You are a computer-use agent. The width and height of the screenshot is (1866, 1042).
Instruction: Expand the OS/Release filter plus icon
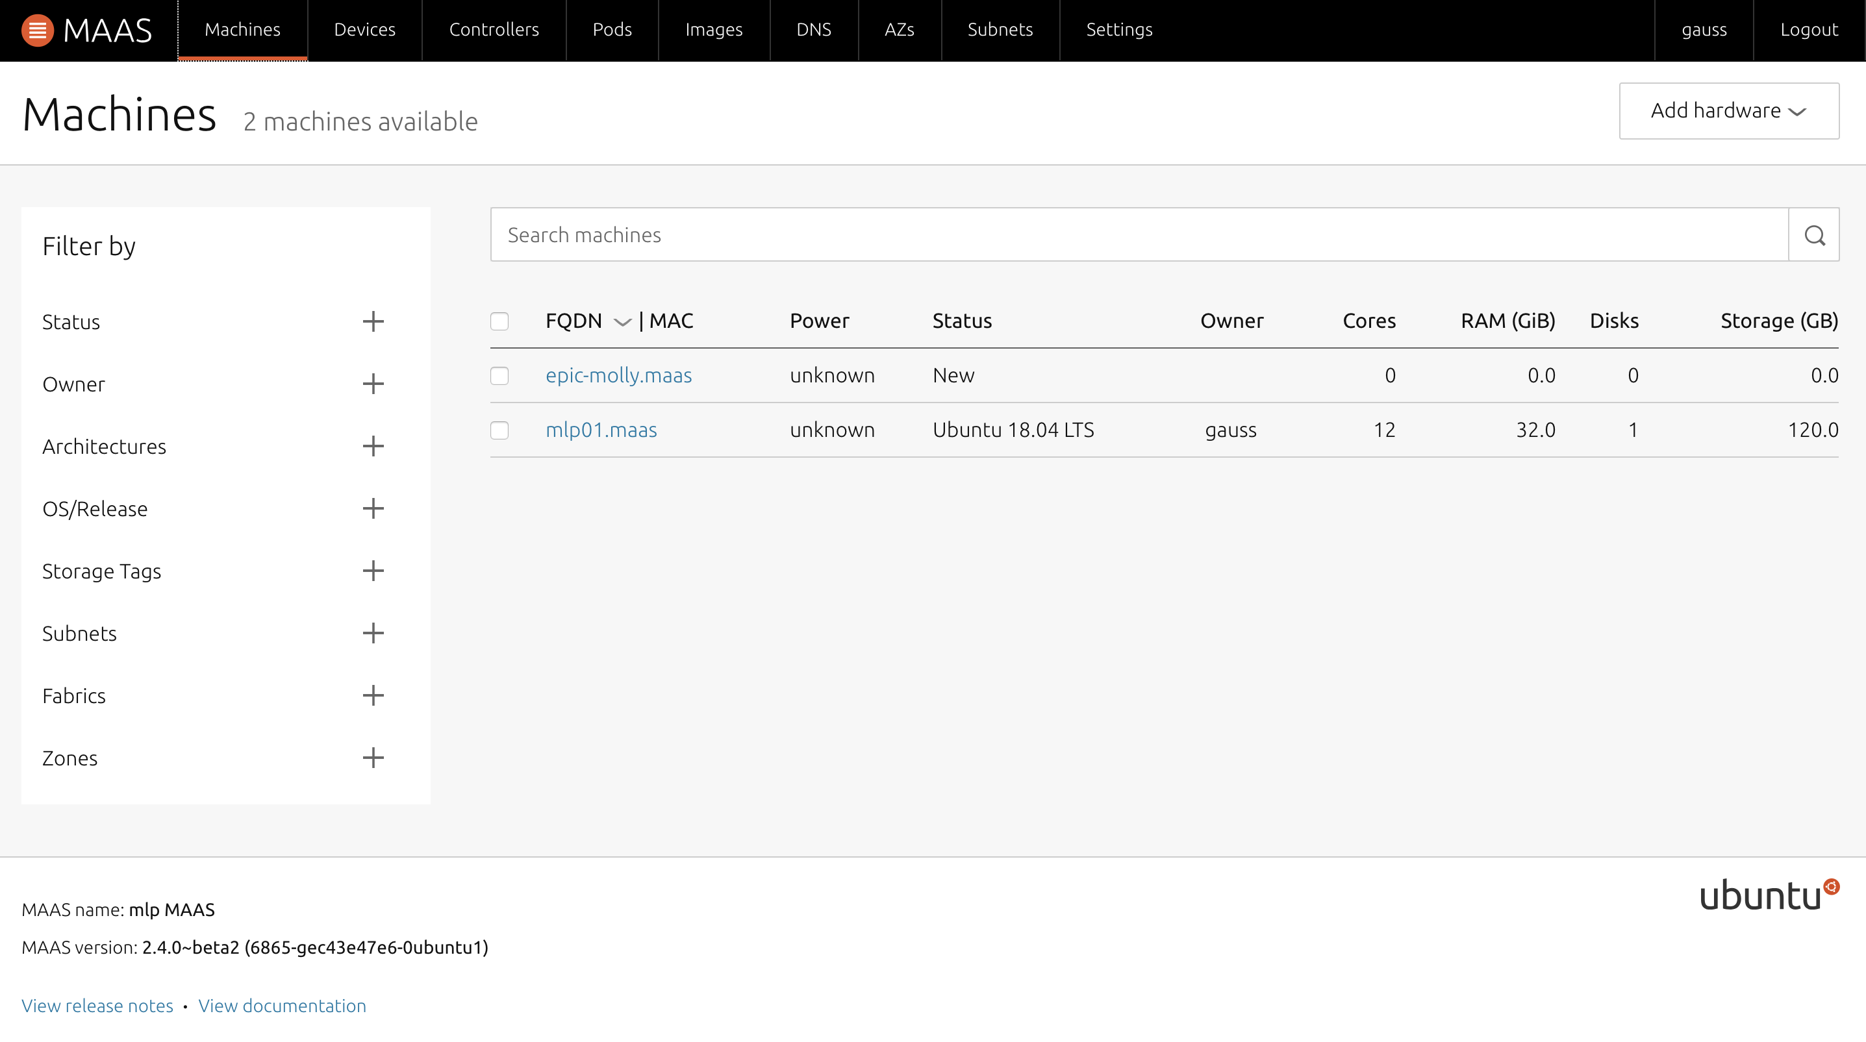[373, 508]
